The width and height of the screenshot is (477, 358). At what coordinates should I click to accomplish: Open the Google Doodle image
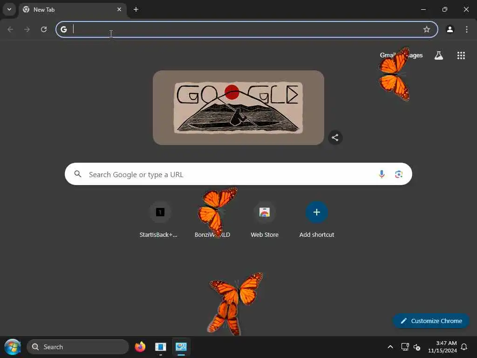(x=238, y=108)
